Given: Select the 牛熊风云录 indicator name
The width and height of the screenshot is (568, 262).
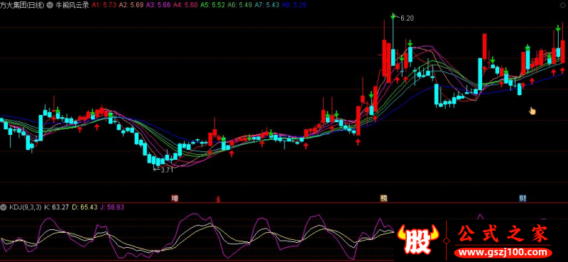Looking at the screenshot, I should (72, 6).
